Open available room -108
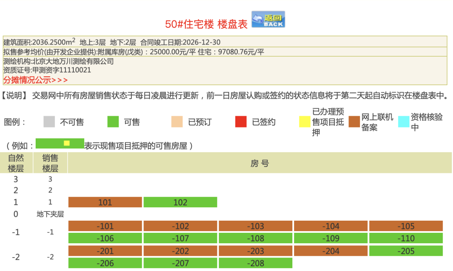 (x=255, y=238)
